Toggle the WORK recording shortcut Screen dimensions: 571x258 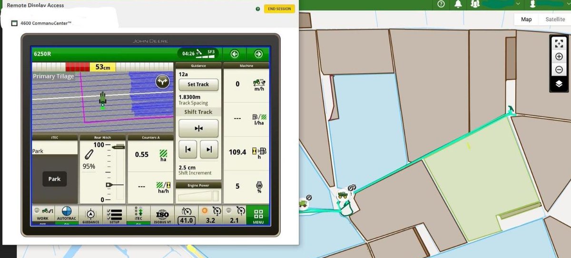[x=43, y=215]
